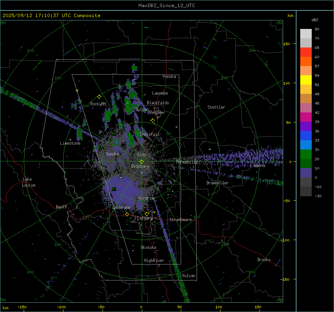Screen dimensions: 334x312
Task: Click the Ponoka city label
Action: 169,76
